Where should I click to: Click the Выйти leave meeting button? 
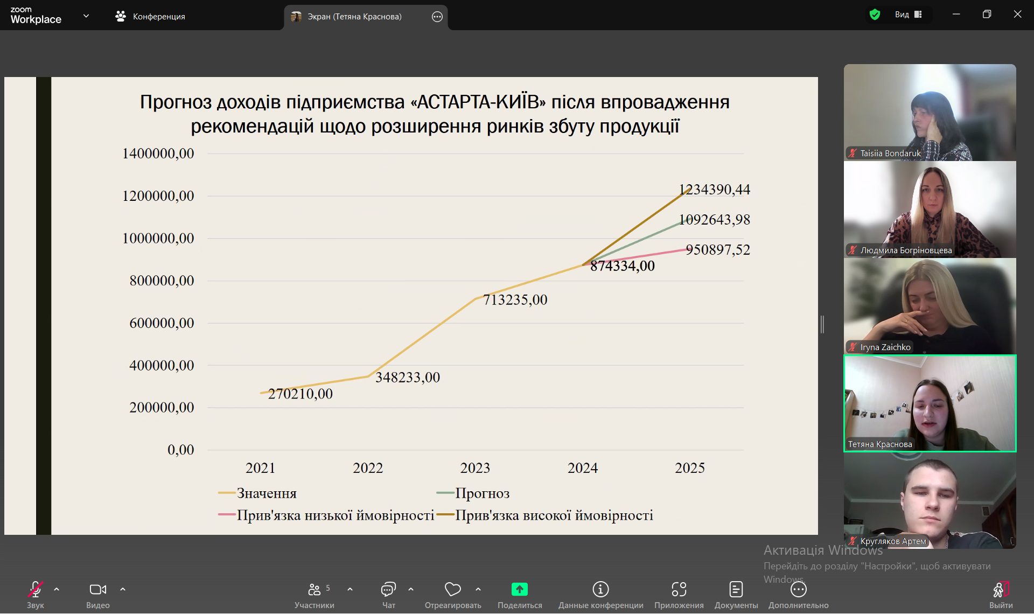[1001, 590]
